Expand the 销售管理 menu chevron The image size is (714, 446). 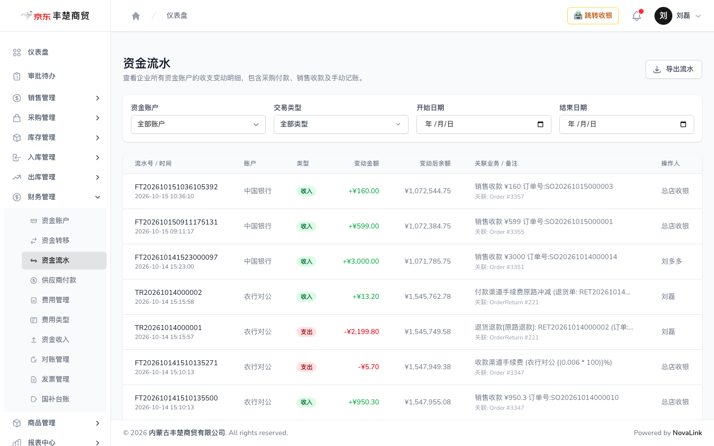(x=98, y=98)
